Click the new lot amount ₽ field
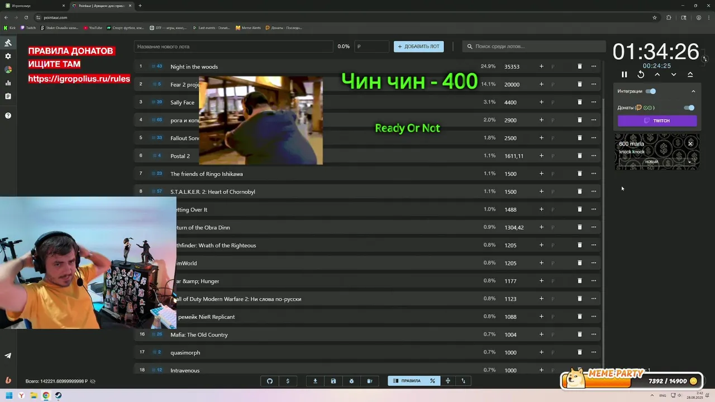 [371, 46]
